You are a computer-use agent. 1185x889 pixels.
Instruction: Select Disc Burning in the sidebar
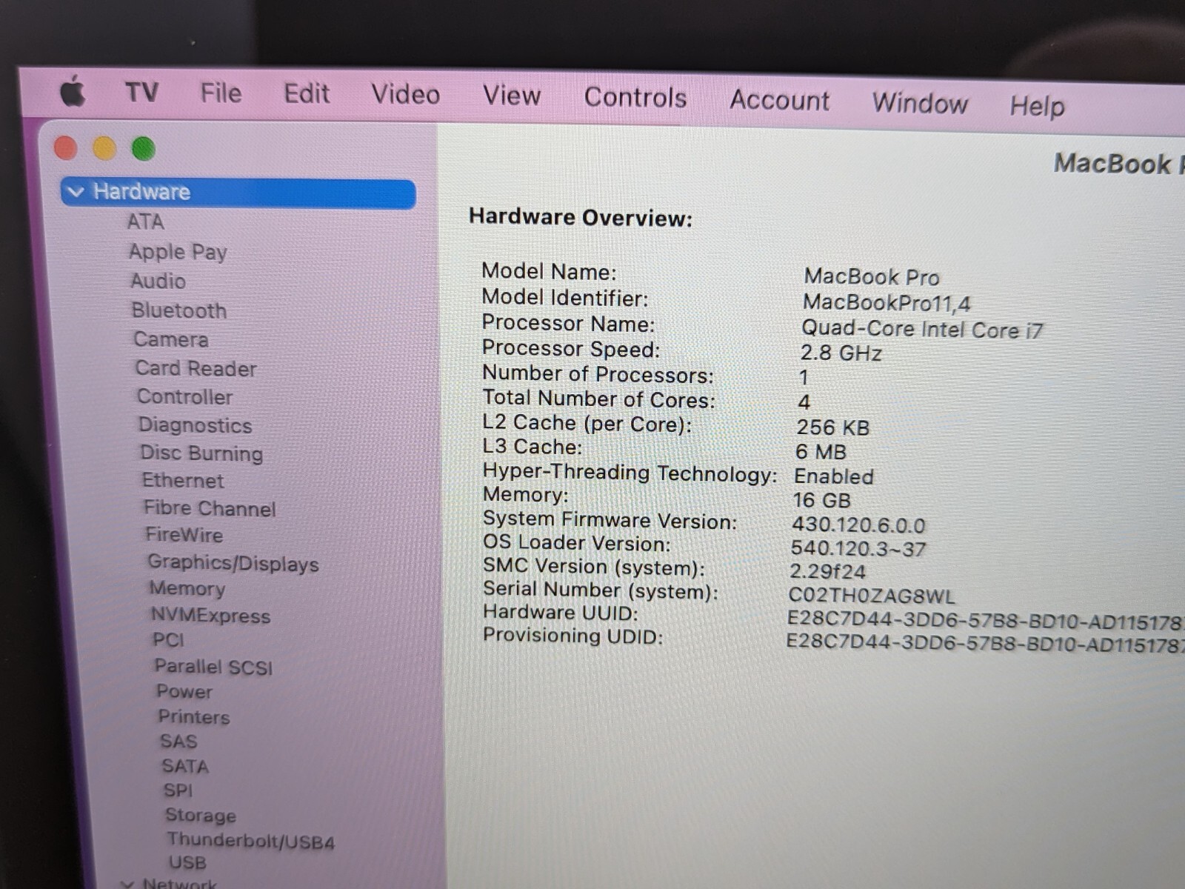point(201,453)
